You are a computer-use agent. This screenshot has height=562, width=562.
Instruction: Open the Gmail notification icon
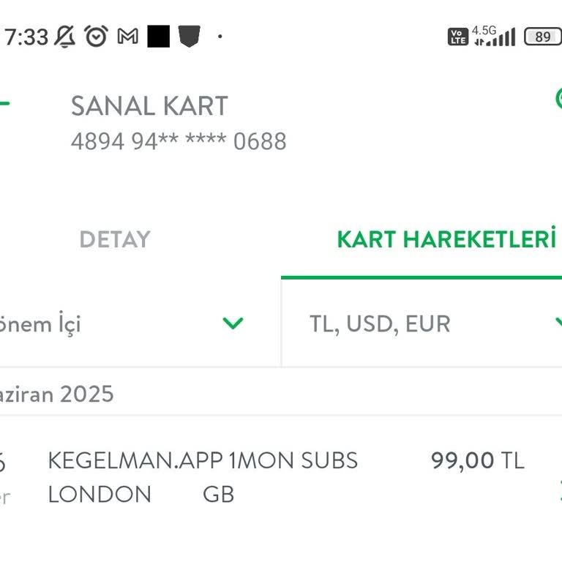pyautogui.click(x=128, y=36)
